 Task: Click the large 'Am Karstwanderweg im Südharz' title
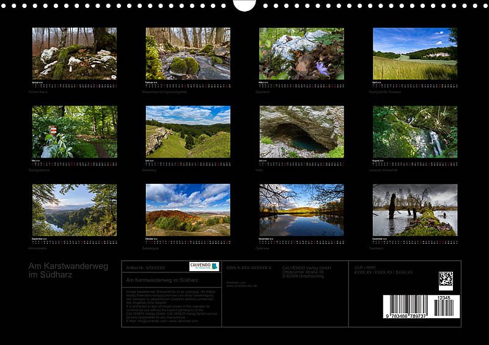coord(68,271)
